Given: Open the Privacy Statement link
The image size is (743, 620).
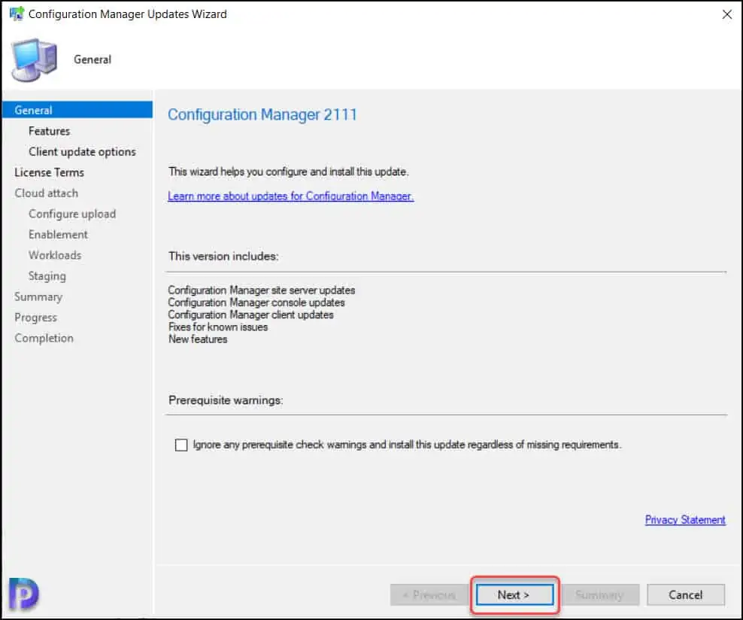Looking at the screenshot, I should click(684, 520).
